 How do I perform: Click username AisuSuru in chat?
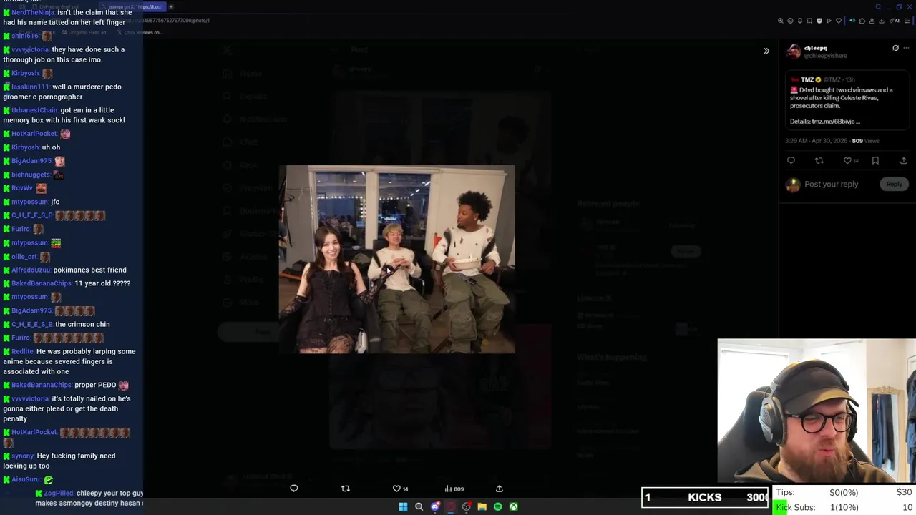pyautogui.click(x=26, y=480)
